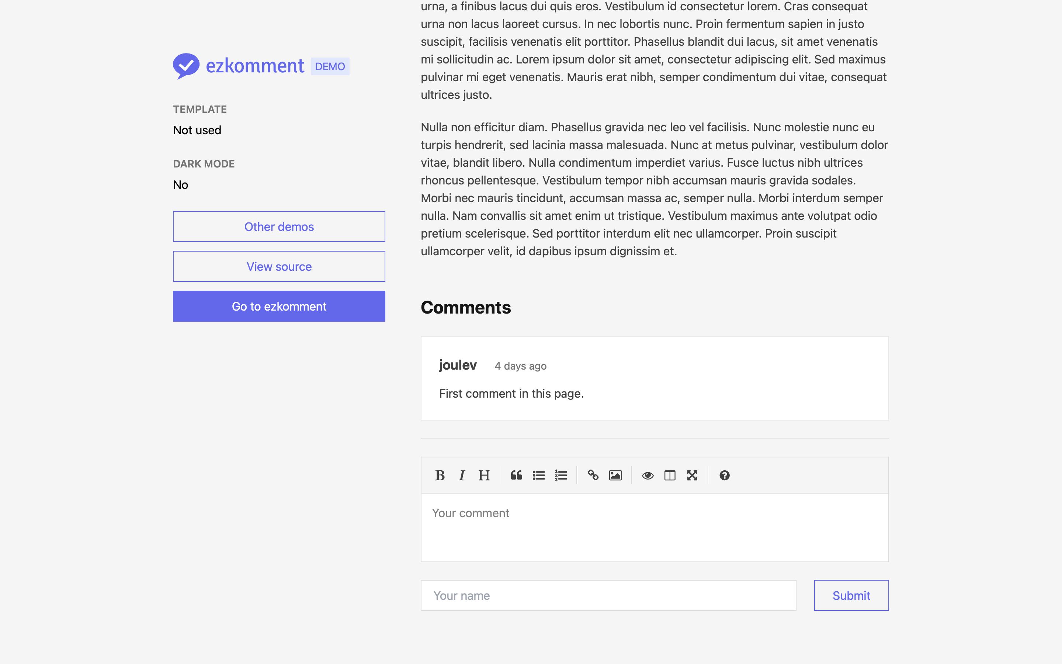Open Other demos page
1062x664 pixels.
(x=278, y=226)
